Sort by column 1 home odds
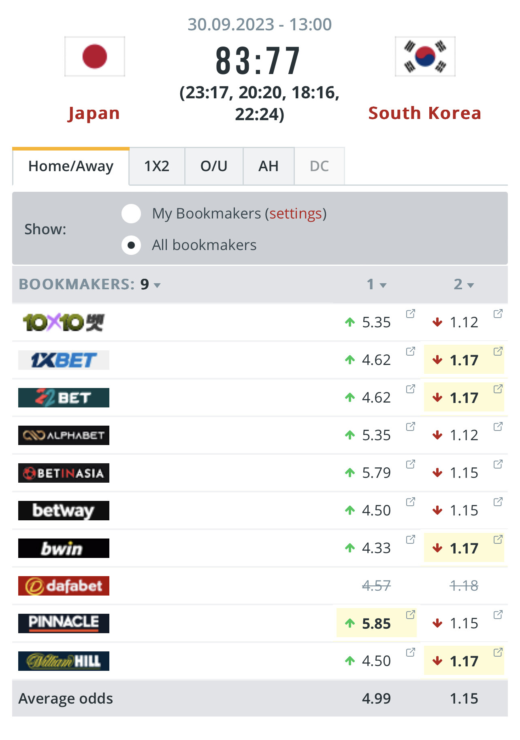The image size is (520, 740). tap(376, 284)
